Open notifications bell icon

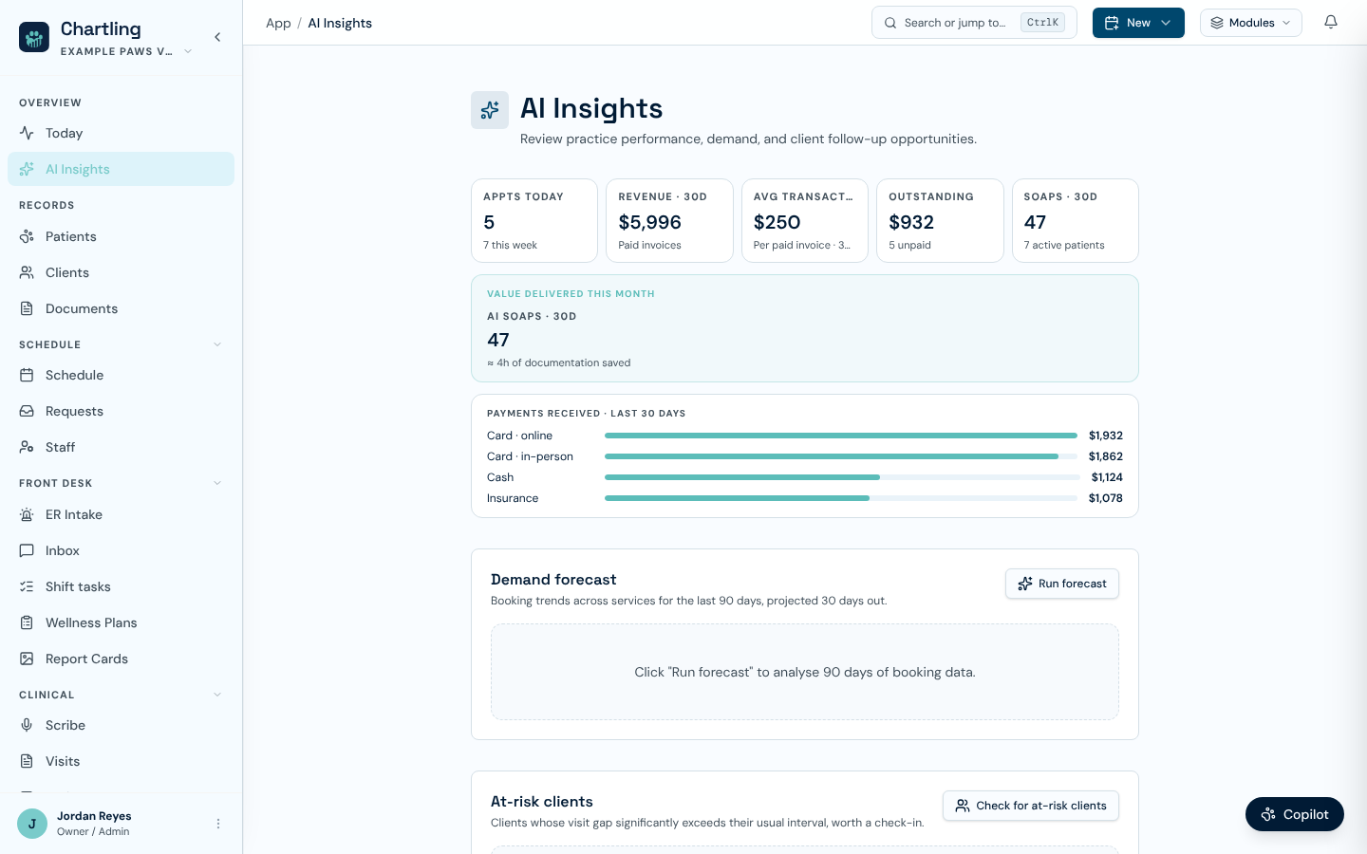click(x=1331, y=22)
